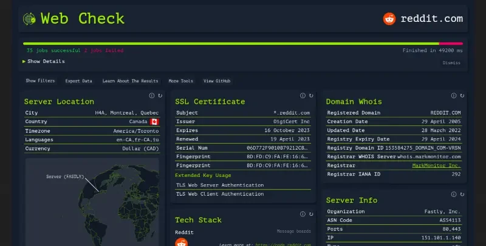This screenshot has height=246, width=486.
Task: Click ASN code value AS54113
Action: 450,220
